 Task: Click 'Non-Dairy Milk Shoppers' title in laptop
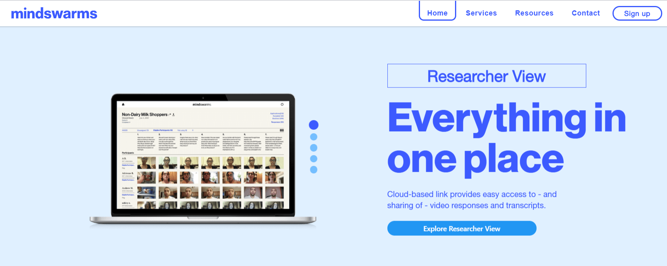point(144,115)
